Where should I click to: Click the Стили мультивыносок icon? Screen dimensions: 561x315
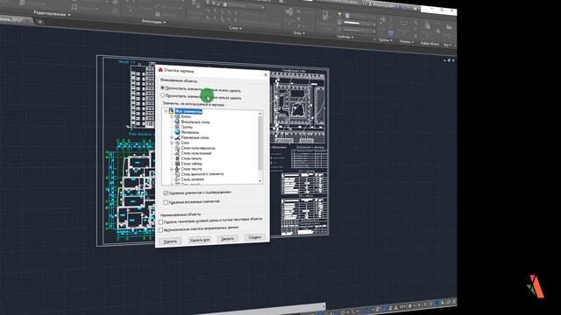point(177,148)
